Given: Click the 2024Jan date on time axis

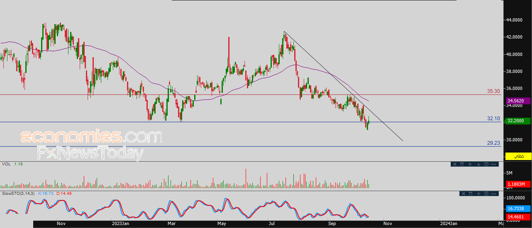Looking at the screenshot, I should pos(449,223).
